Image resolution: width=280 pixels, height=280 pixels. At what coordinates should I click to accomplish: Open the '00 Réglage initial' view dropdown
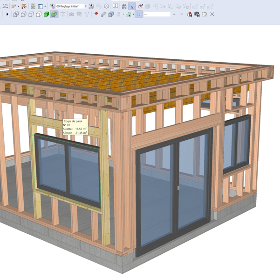click(86, 7)
